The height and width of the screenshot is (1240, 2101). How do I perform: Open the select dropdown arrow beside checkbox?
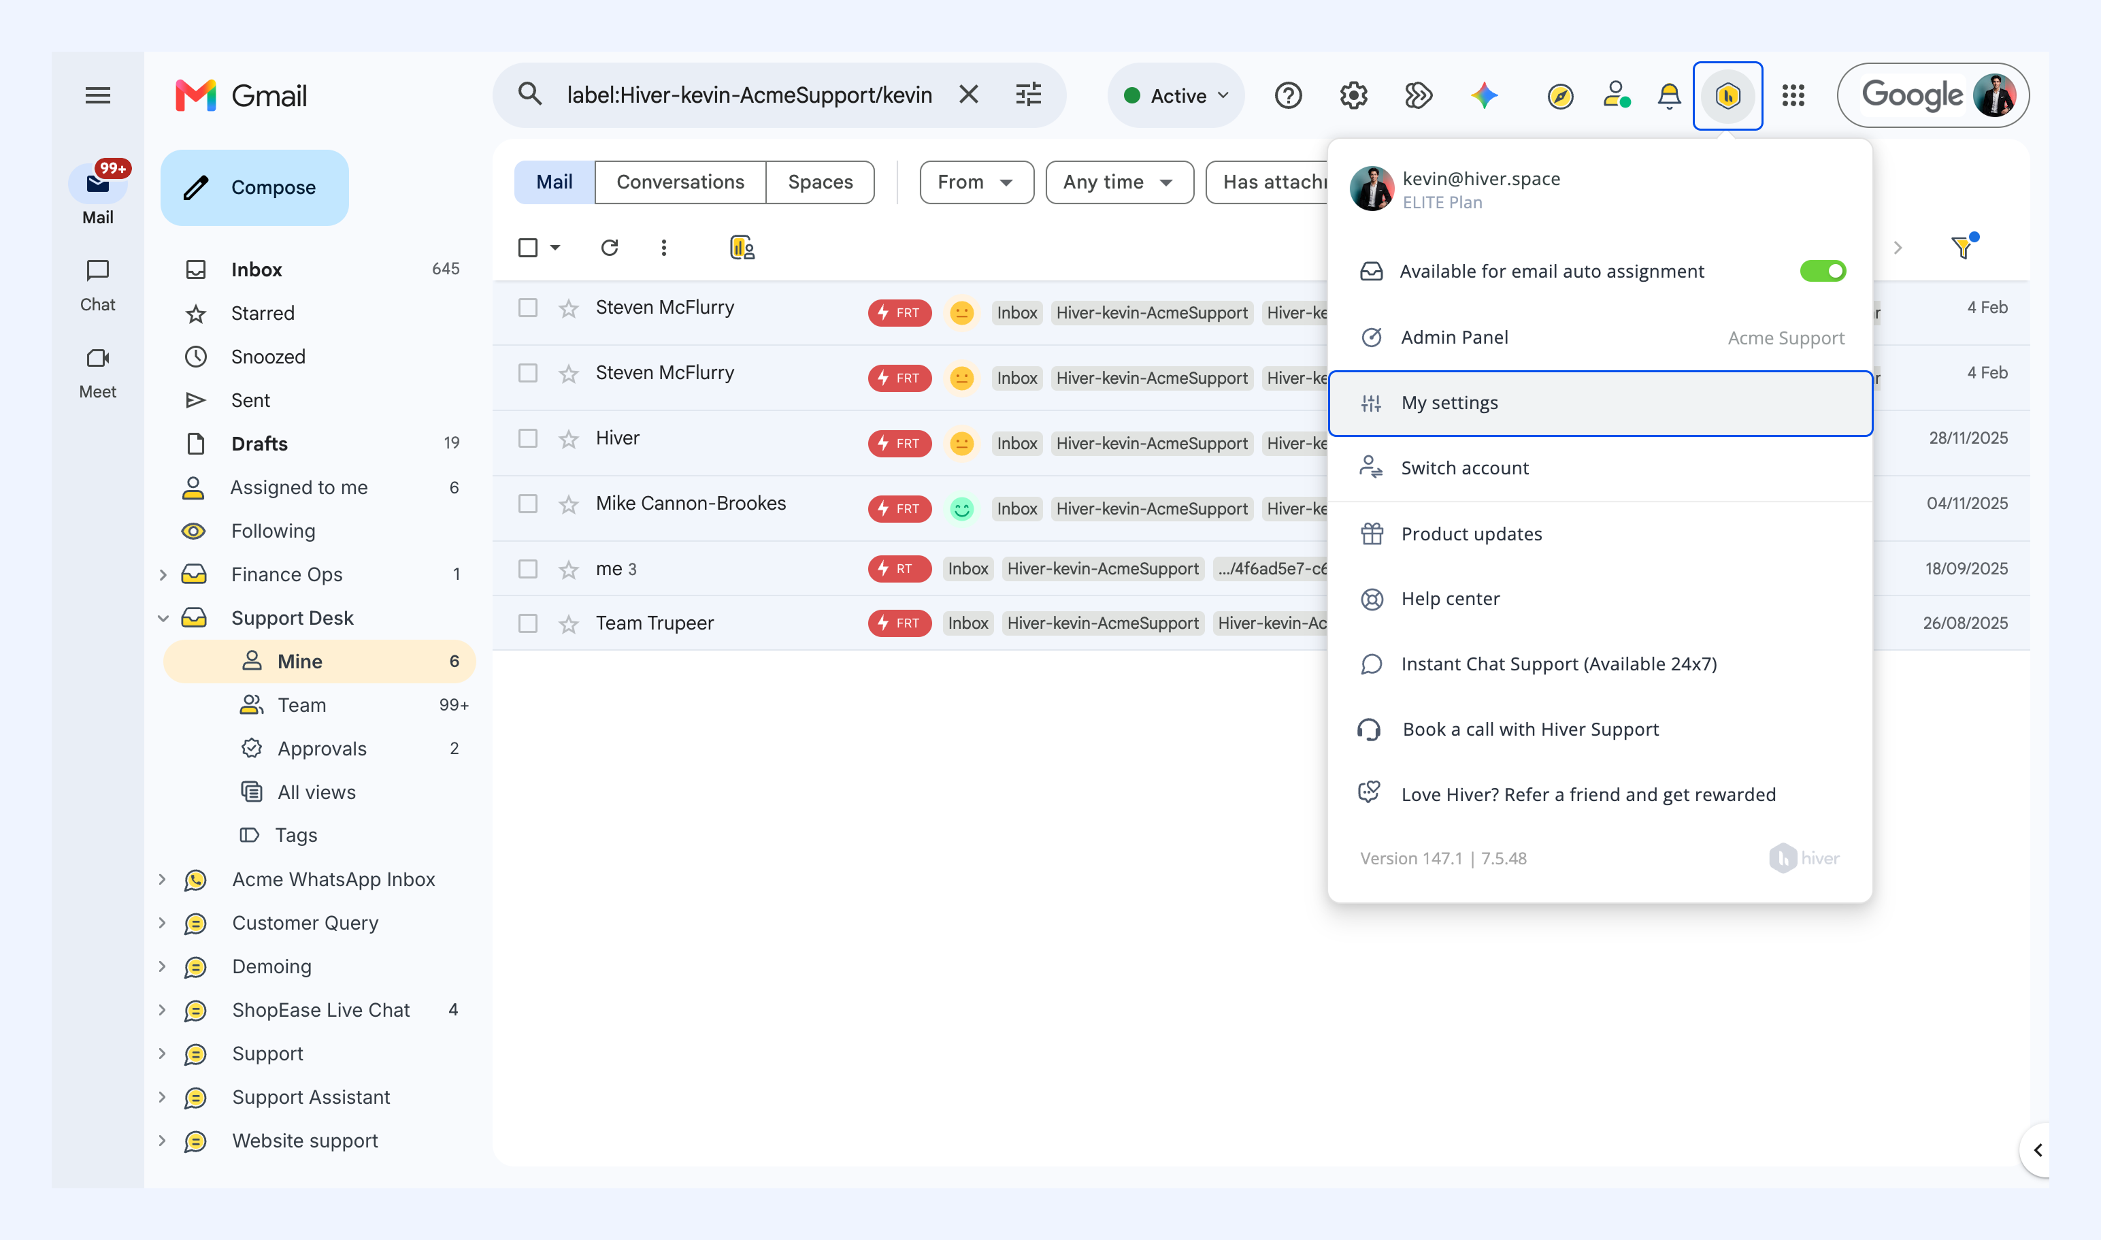click(x=555, y=247)
